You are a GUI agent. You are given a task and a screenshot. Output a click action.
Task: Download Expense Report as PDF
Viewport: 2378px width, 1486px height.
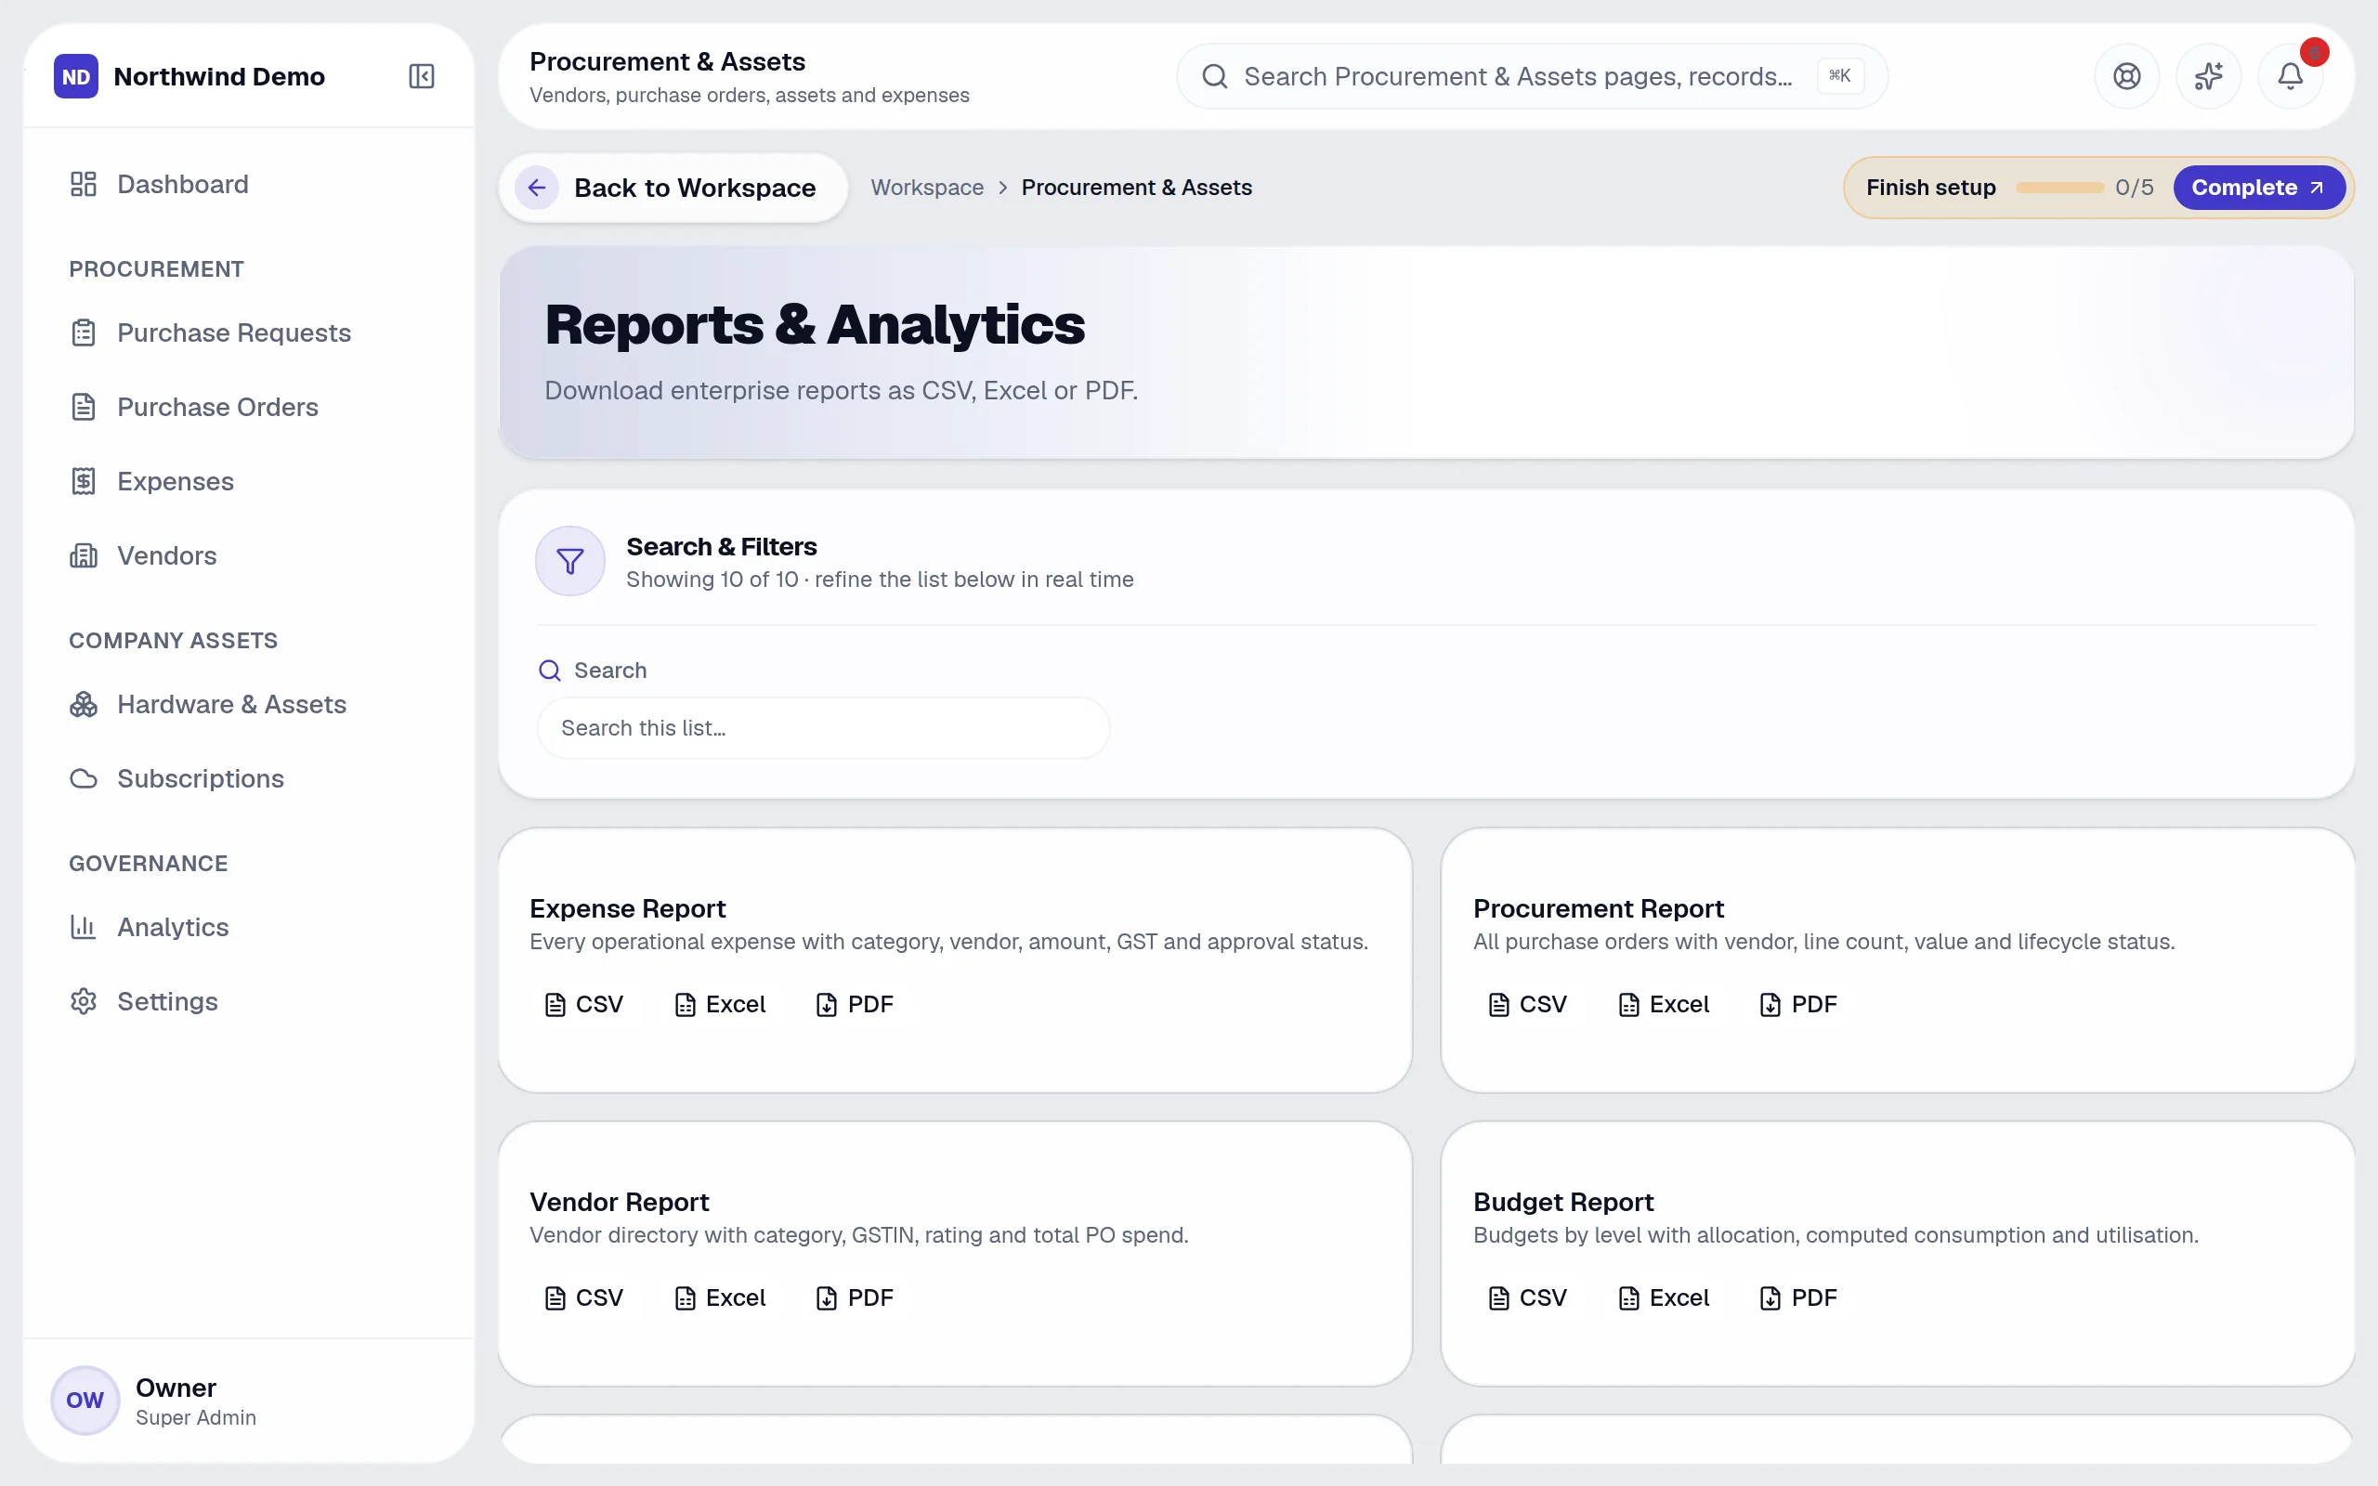point(855,1004)
